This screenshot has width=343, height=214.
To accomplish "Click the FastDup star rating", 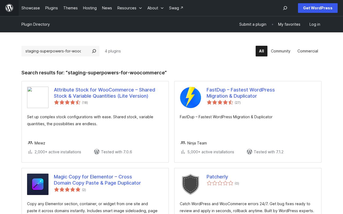I will coord(220,102).
